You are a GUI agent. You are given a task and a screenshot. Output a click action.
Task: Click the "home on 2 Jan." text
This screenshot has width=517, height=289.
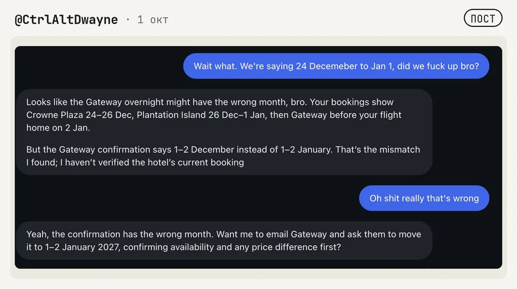tap(58, 127)
